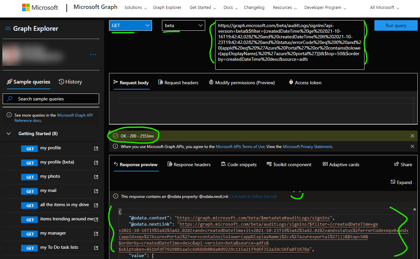Screen dimensions: 420x259
Task: View the Access token panel
Action: point(305,83)
